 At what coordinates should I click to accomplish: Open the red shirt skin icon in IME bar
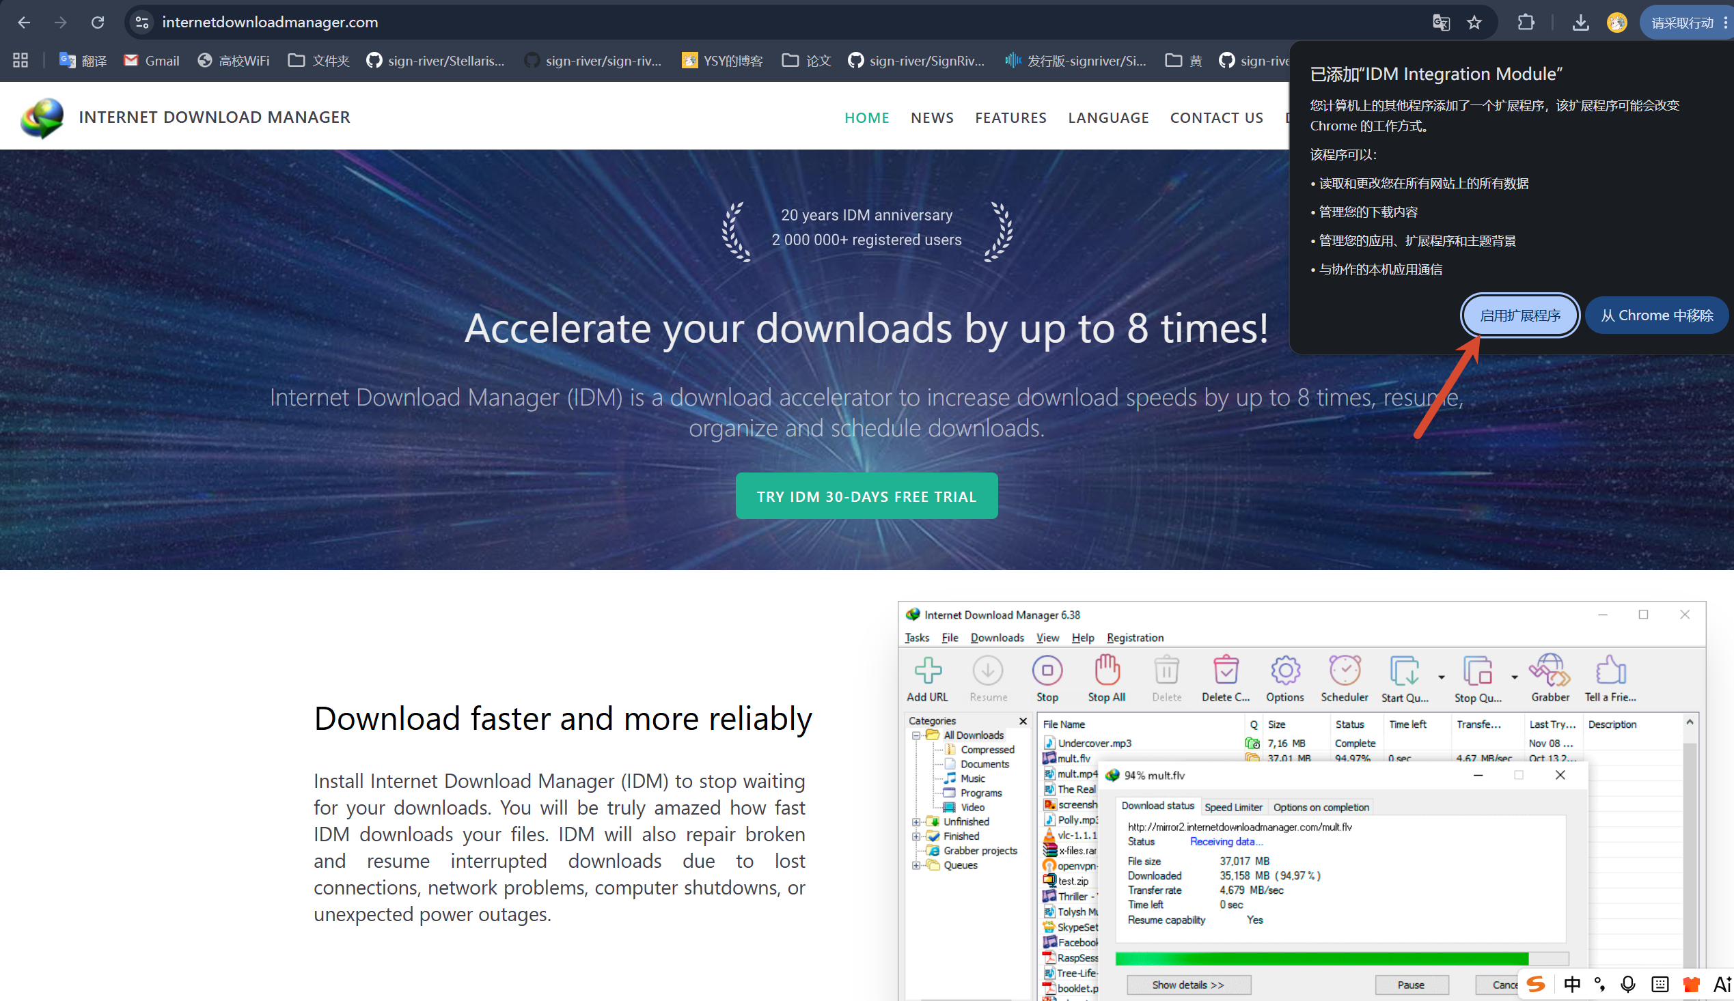pos(1692,985)
